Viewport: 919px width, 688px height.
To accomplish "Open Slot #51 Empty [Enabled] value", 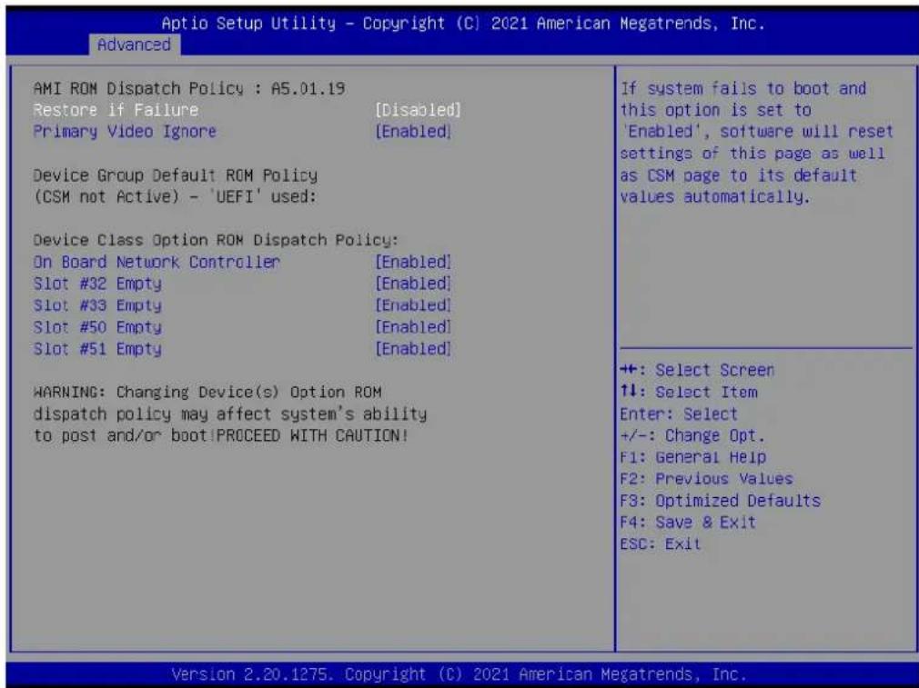I will click(x=413, y=348).
